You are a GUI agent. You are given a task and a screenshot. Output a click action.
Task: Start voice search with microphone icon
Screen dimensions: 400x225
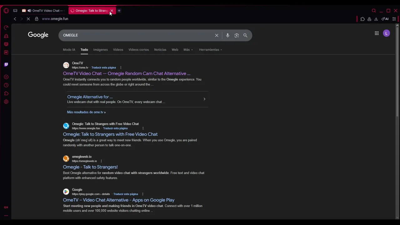point(227,35)
